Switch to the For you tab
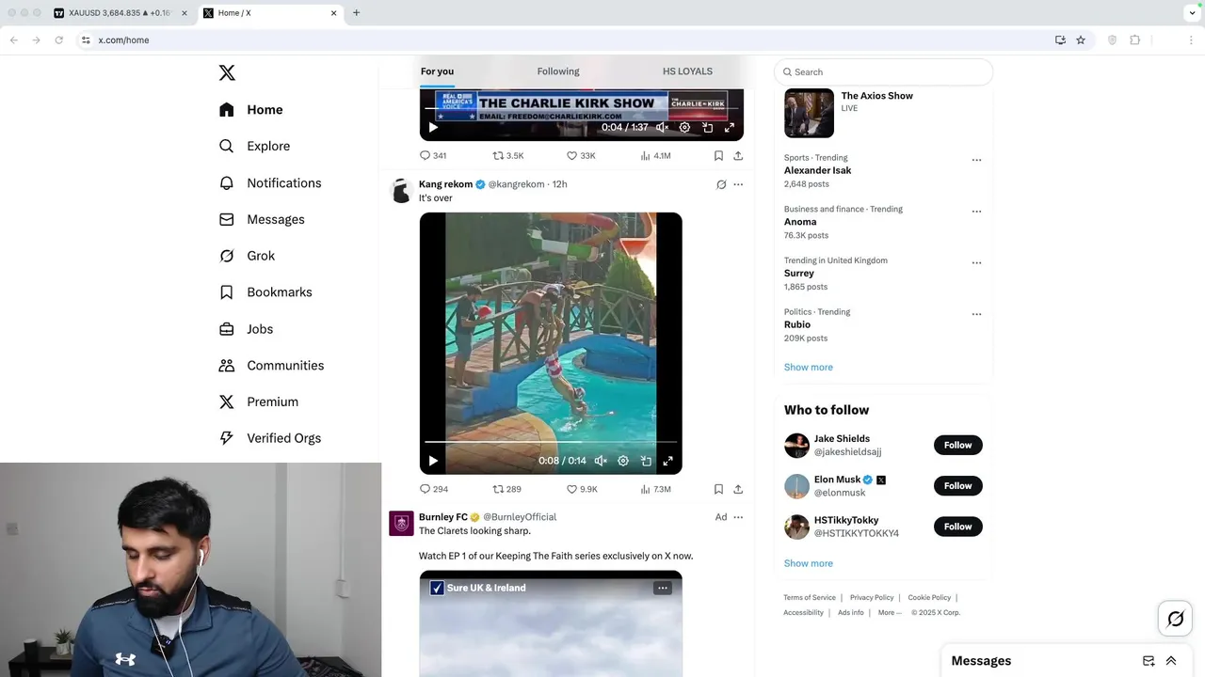 pyautogui.click(x=437, y=71)
